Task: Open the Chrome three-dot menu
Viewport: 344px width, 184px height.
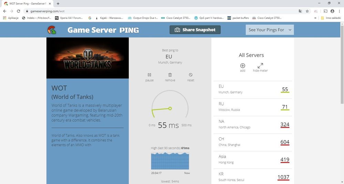Action: [x=339, y=11]
